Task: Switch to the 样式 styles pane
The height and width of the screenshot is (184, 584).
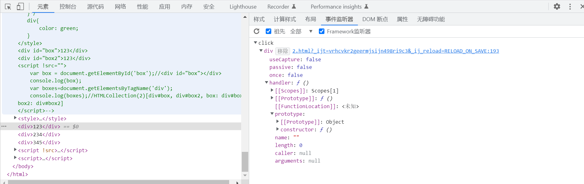Action: pos(259,19)
